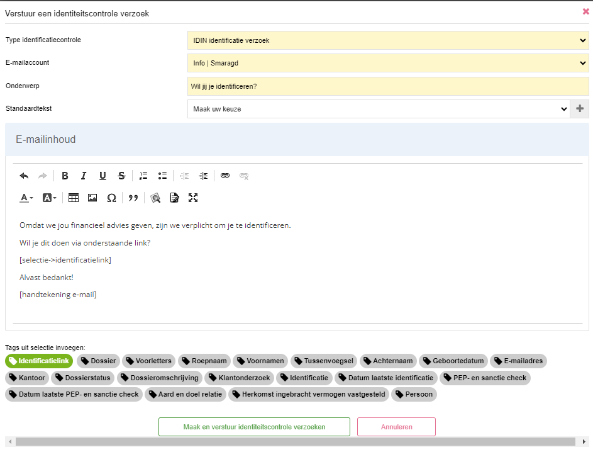Insert a bulleted list
Screen dimensions: 593x452
tap(162, 176)
